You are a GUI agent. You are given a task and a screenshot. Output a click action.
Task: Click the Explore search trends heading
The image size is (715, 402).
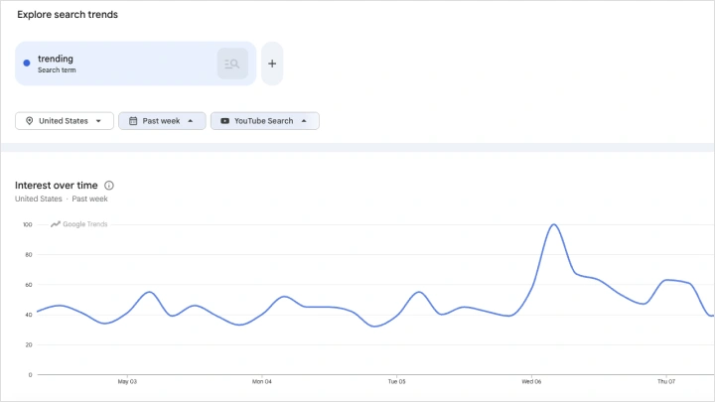tap(68, 15)
